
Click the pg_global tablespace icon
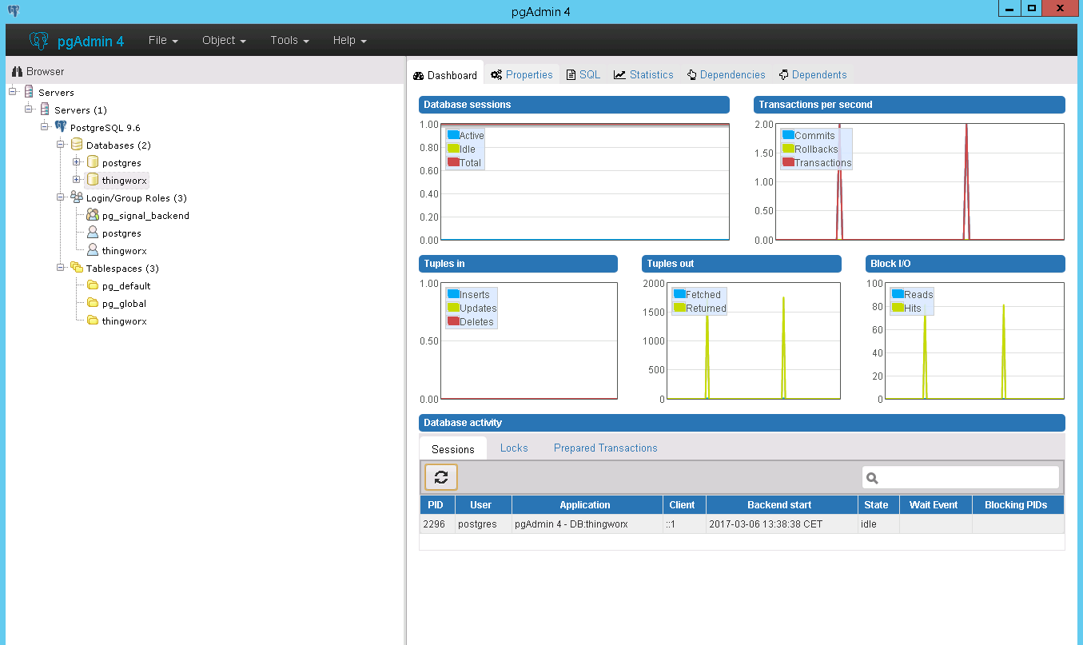[x=93, y=303]
